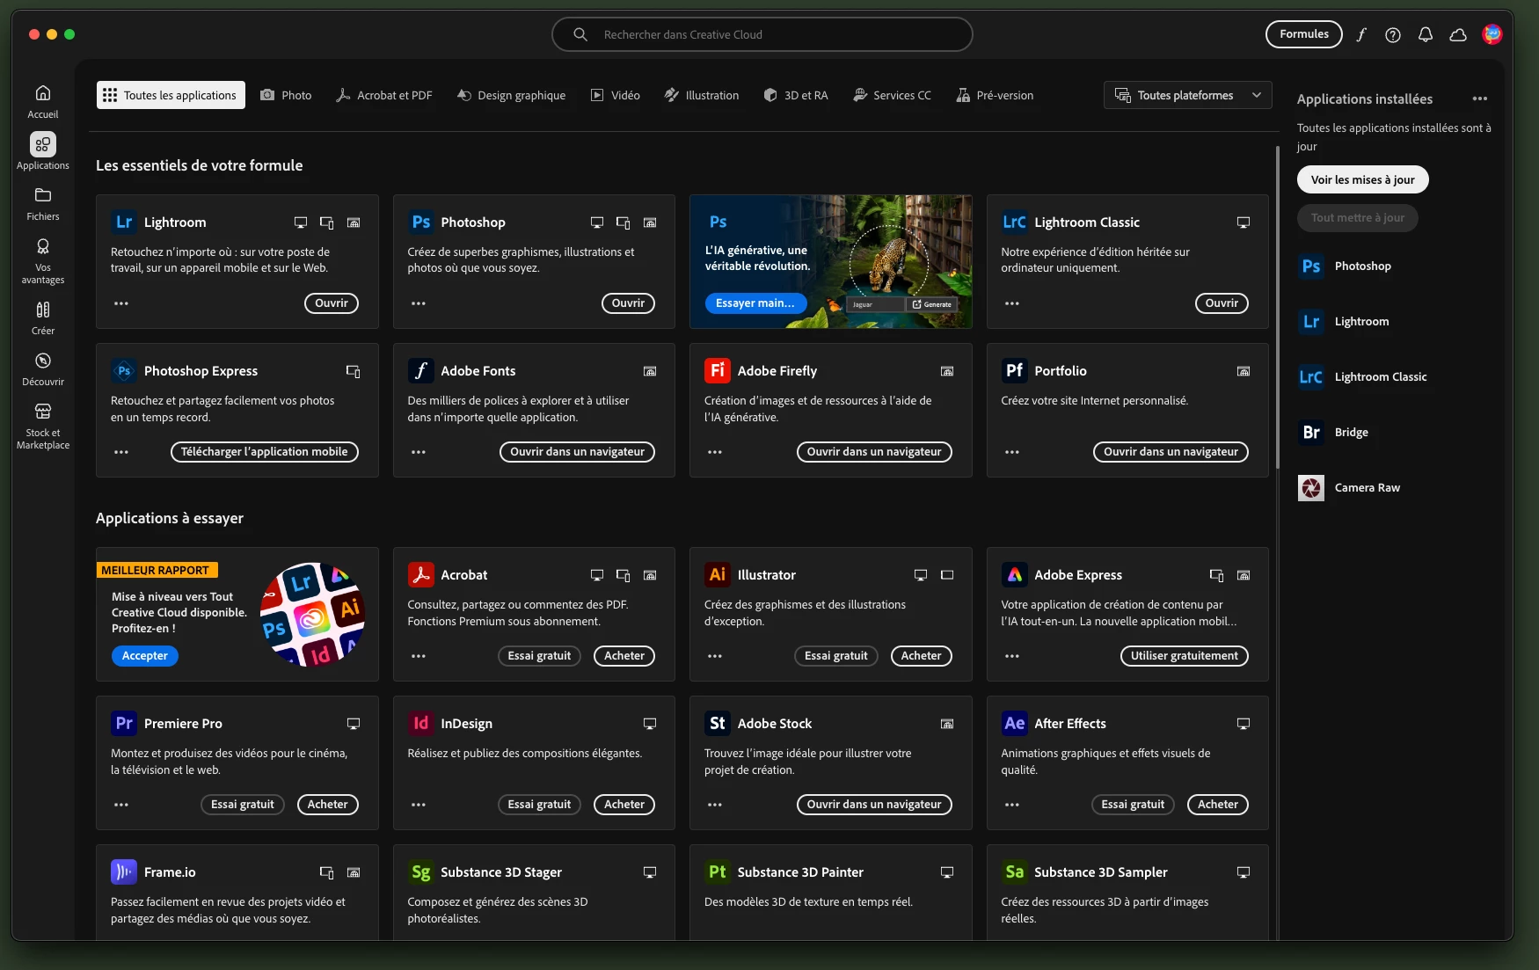Open more options for Applications installées
Screen dimensions: 1539x970
(1480, 98)
